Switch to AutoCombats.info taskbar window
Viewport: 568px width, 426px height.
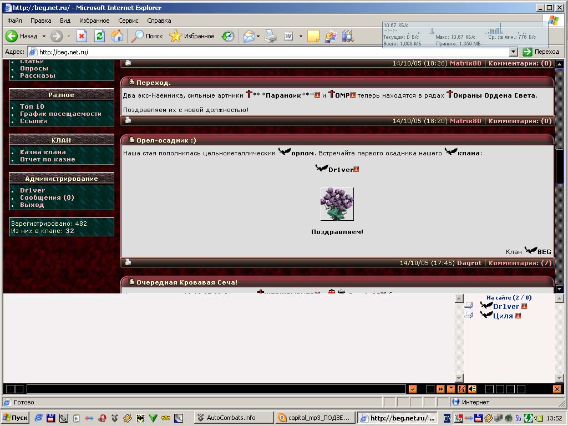[234, 418]
